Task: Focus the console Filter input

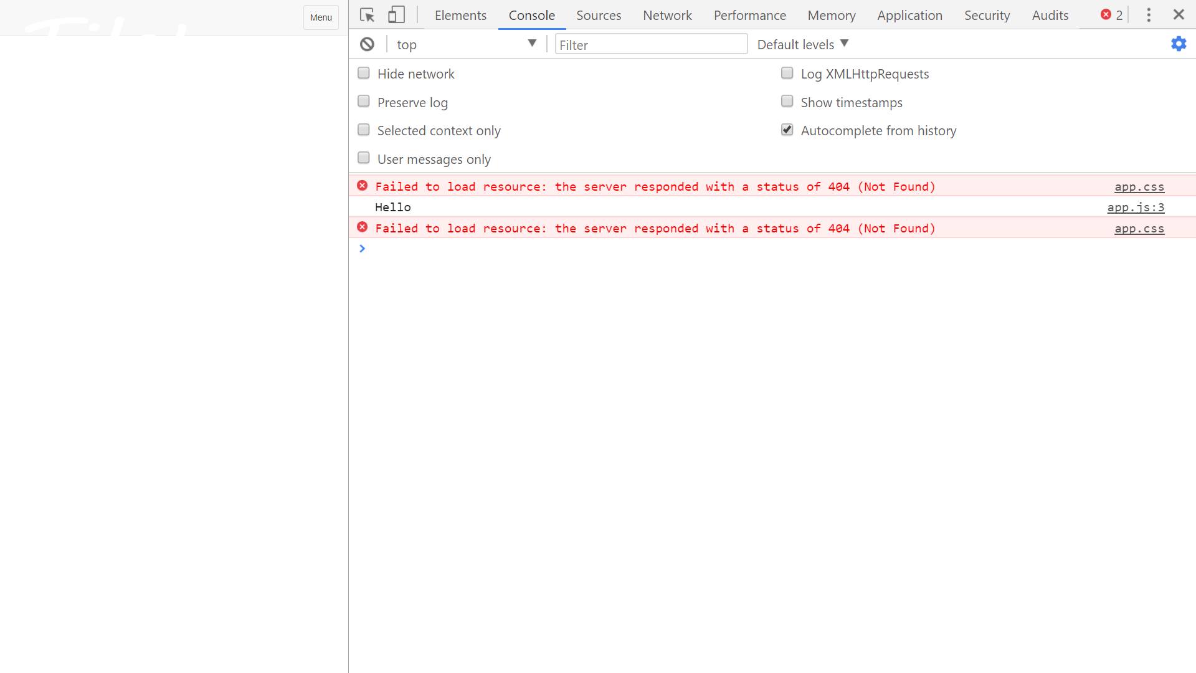Action: (x=651, y=44)
